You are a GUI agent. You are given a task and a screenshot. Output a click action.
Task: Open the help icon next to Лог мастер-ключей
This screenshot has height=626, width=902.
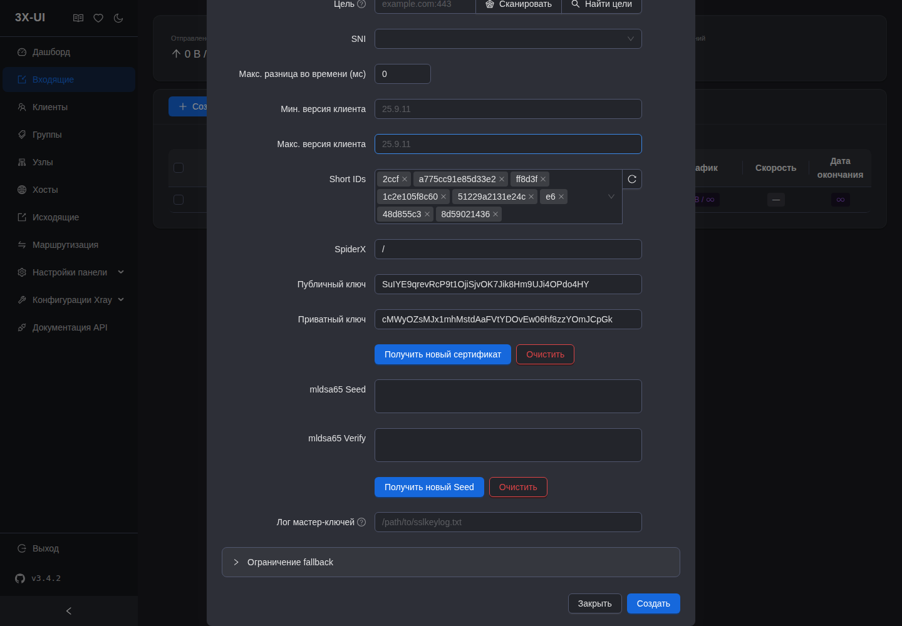click(x=361, y=522)
